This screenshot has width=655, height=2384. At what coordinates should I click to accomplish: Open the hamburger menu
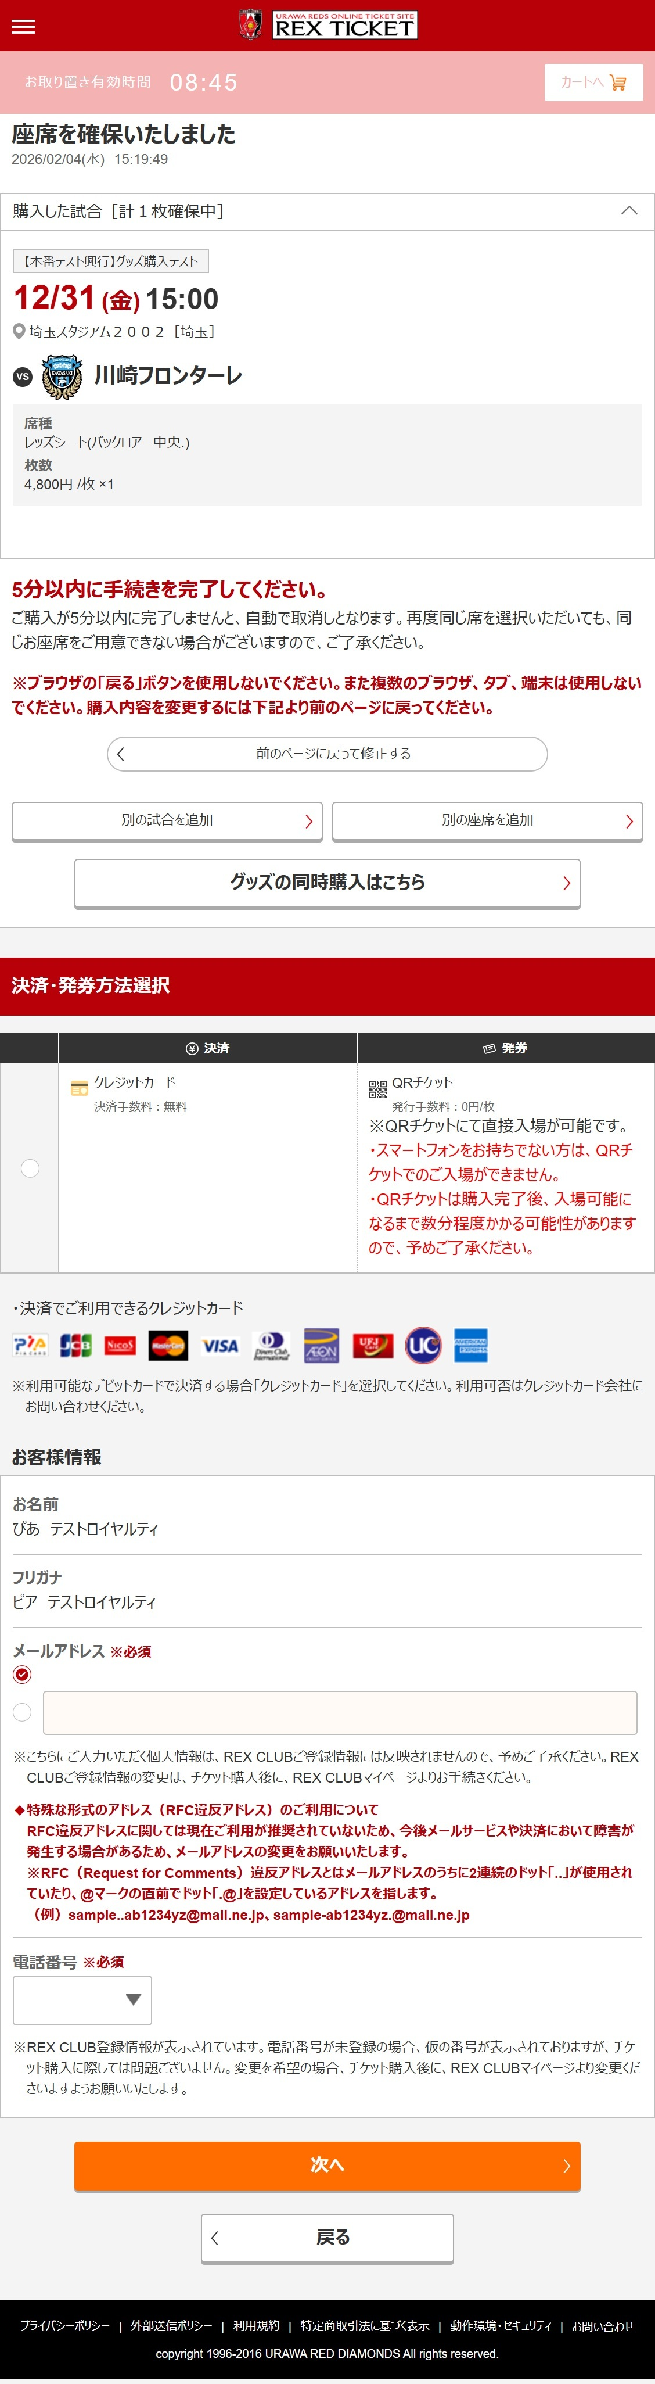coord(23,26)
